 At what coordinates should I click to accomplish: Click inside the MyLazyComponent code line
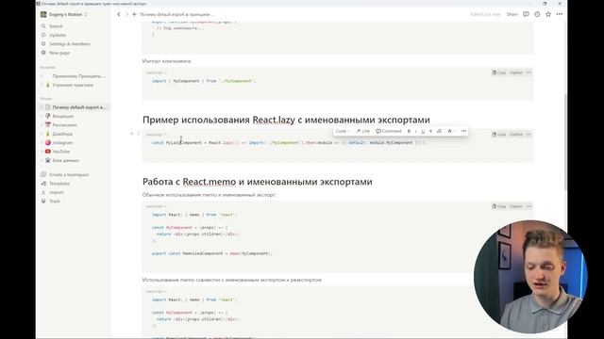click(x=289, y=142)
